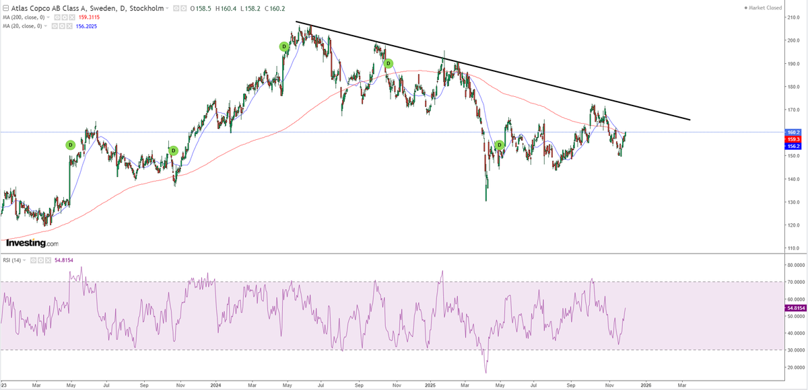Expand the MA (20, close, 0) dropdown
This screenshot has width=808, height=390.
(x=45, y=26)
